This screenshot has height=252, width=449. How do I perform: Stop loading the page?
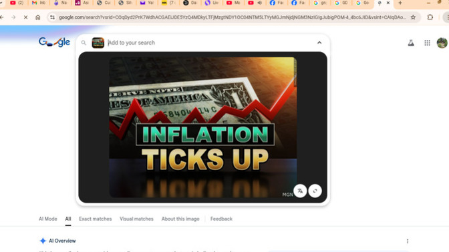25,17
